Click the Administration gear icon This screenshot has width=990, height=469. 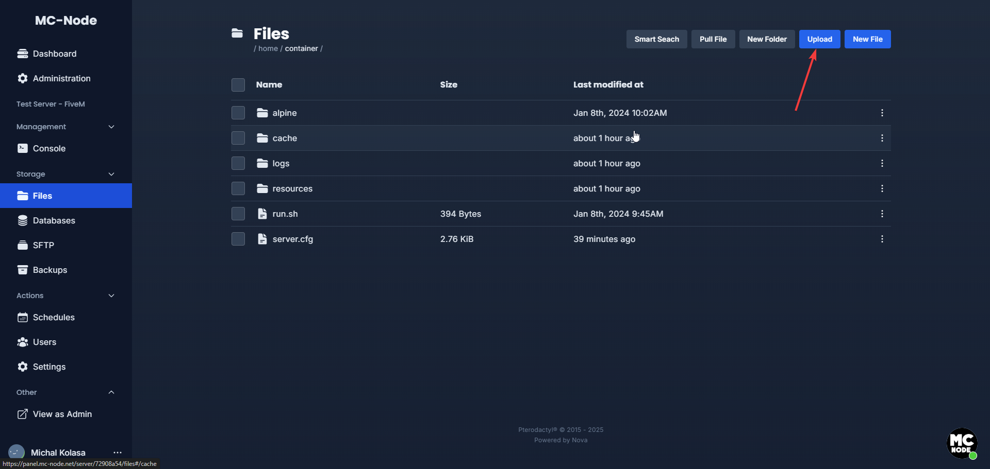(23, 78)
